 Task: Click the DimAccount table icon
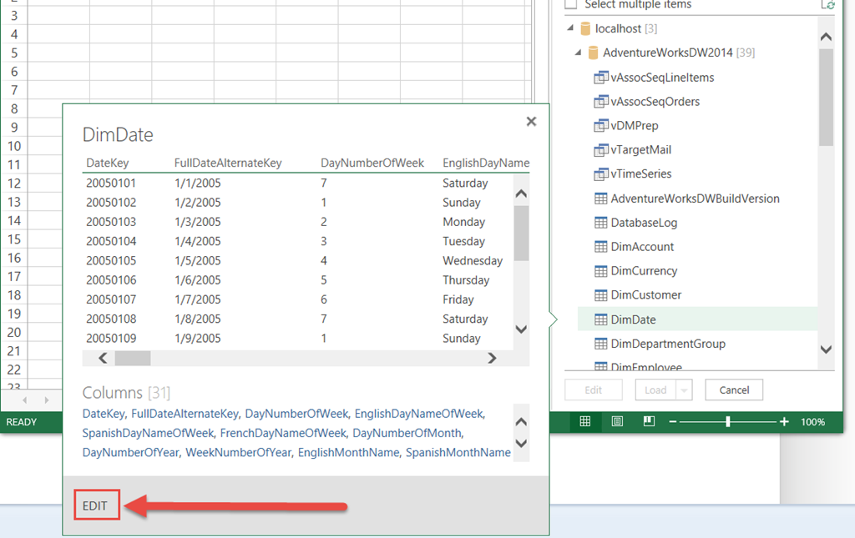click(x=600, y=247)
